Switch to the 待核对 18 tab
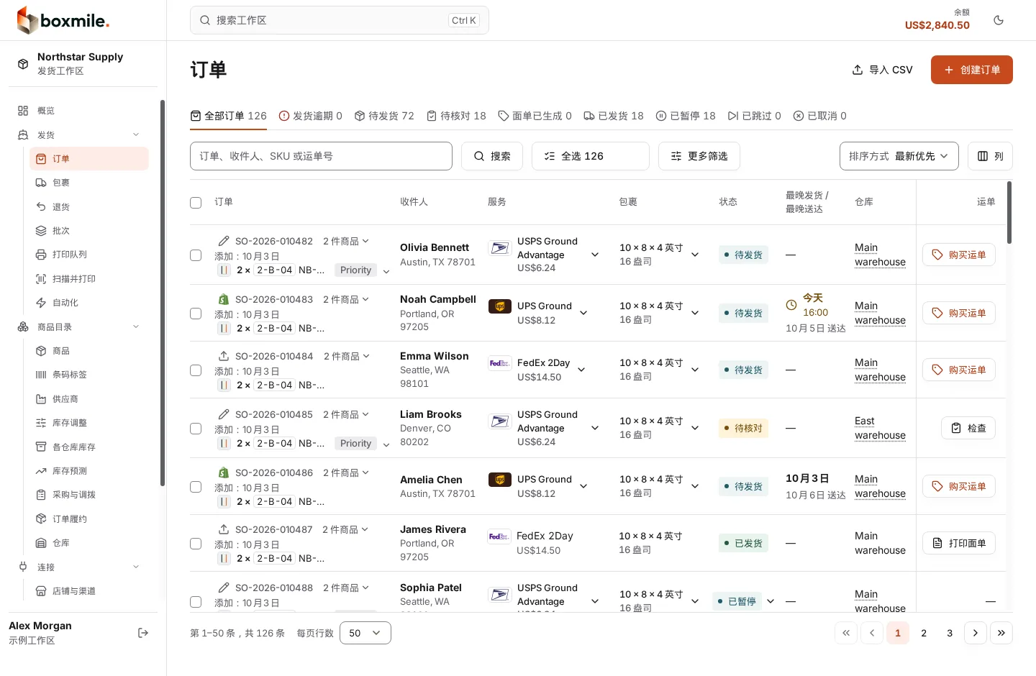This screenshot has height=676, width=1036. coord(456,116)
